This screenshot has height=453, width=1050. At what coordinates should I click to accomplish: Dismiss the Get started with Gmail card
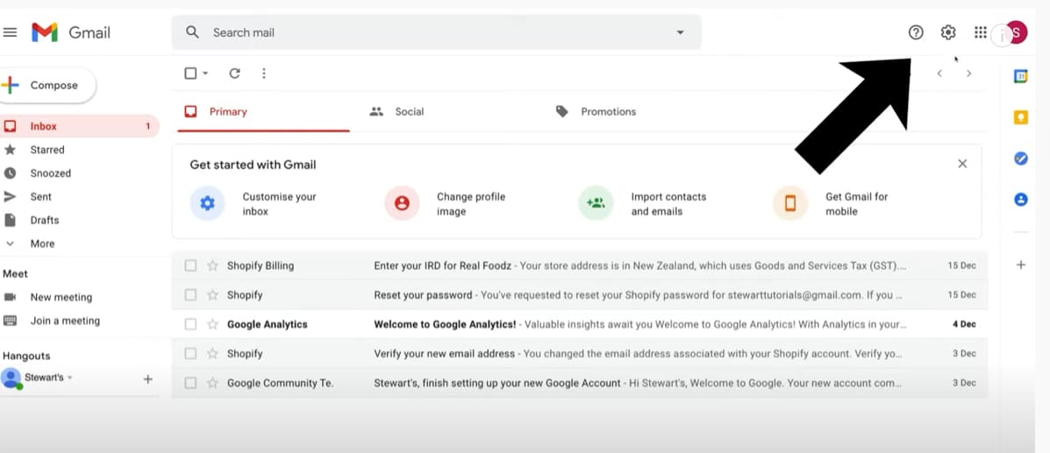(962, 164)
